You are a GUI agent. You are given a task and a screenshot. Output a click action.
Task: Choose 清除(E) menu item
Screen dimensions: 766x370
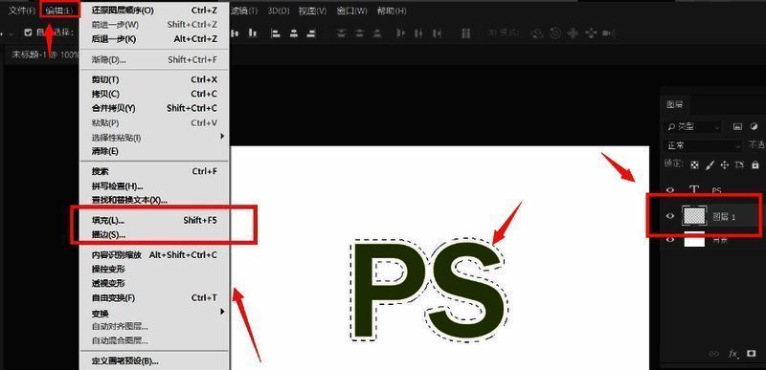pos(154,151)
